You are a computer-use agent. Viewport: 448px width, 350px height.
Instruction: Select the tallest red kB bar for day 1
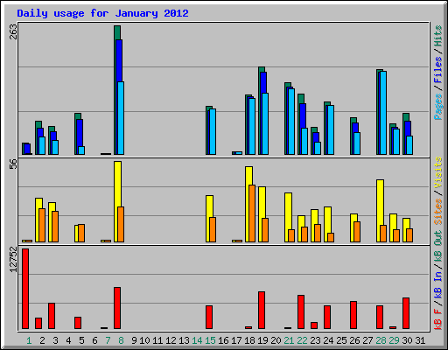tap(25, 289)
